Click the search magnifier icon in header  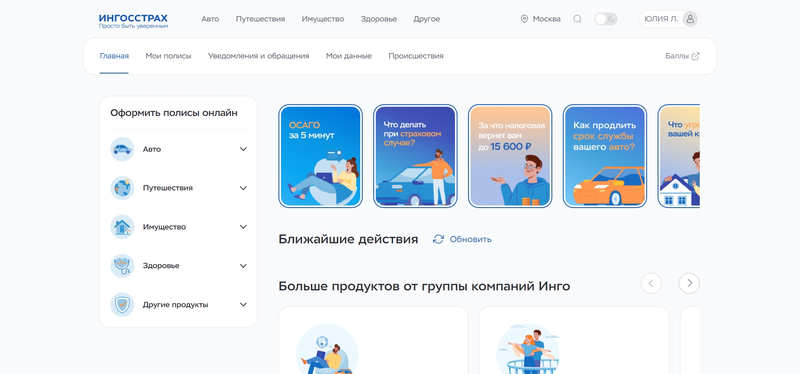point(578,19)
